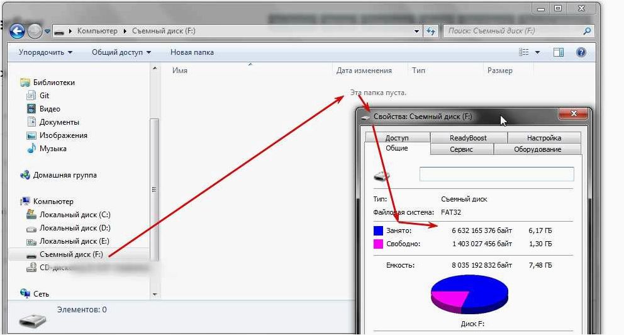Click the greyed Forward navigation arrow
Screen dimensions: 624x335
[x=35, y=31]
